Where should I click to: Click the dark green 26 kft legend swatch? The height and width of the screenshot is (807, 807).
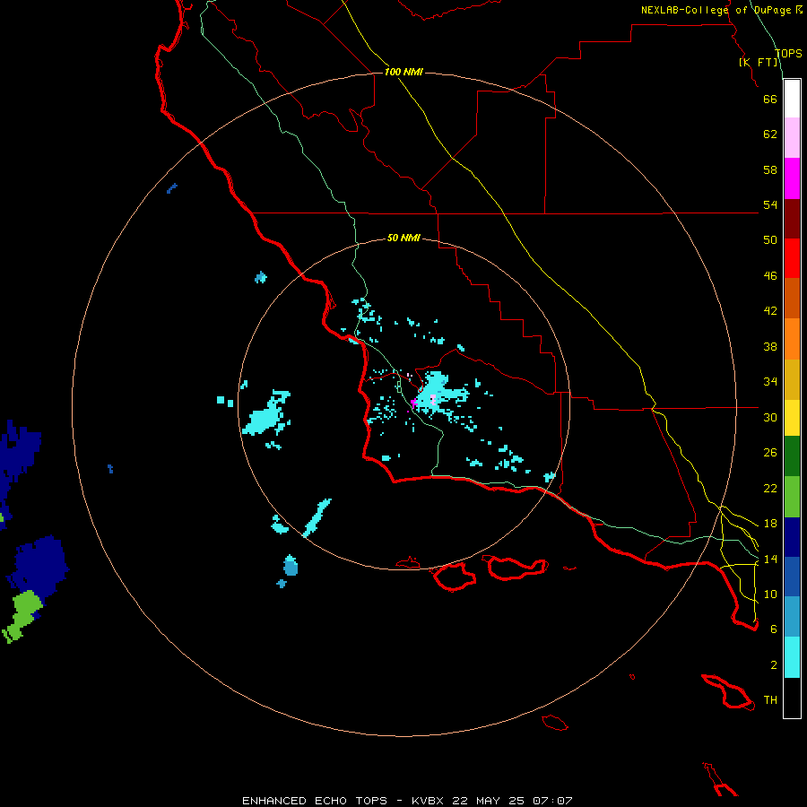(792, 456)
